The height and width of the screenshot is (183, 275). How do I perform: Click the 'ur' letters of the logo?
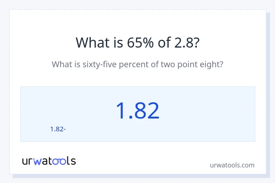[27, 161]
